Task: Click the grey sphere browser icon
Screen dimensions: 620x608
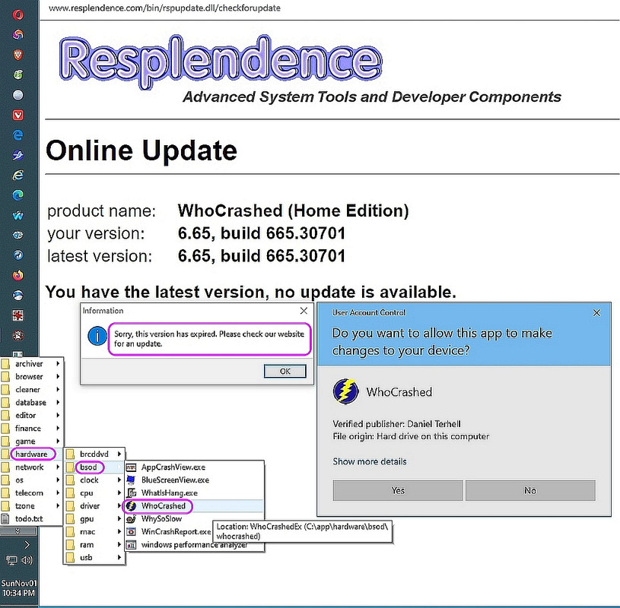Action: tap(17, 95)
